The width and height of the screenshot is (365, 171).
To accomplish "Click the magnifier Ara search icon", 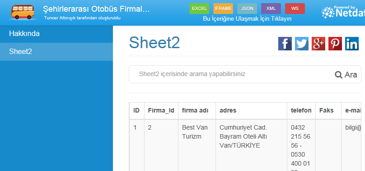I will [x=346, y=75].
